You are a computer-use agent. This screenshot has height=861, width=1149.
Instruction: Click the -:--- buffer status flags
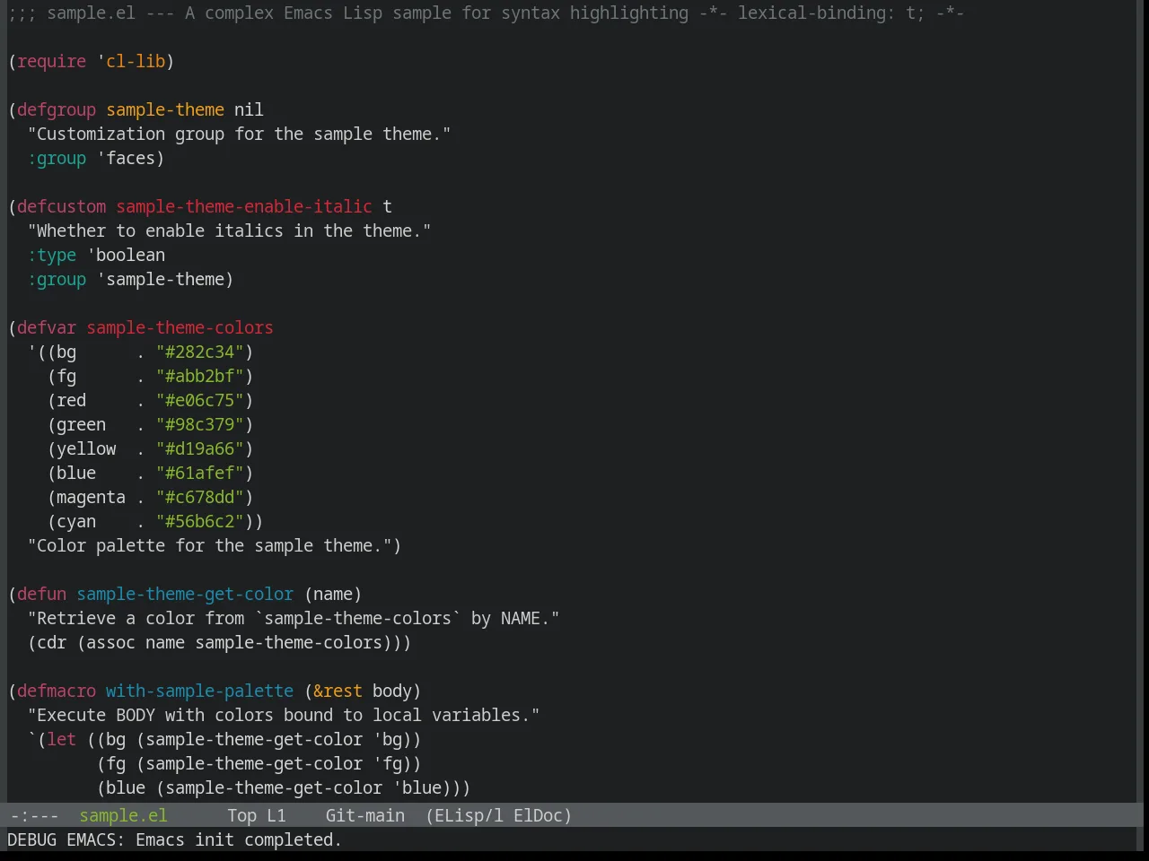(34, 815)
